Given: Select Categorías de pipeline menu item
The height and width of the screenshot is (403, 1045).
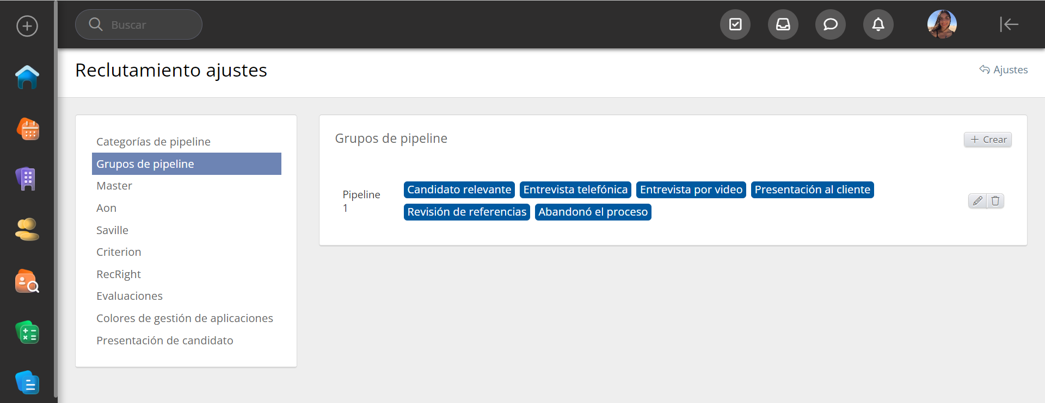Looking at the screenshot, I should (x=153, y=142).
